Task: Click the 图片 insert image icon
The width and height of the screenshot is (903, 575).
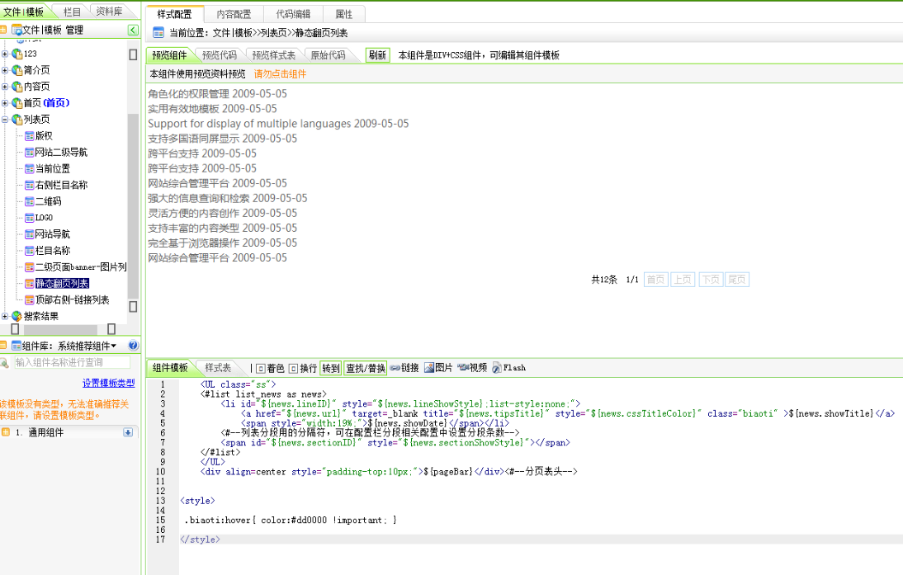Action: [438, 368]
